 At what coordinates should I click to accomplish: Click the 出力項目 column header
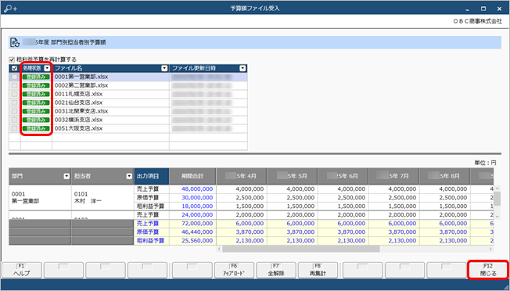[x=152, y=176]
